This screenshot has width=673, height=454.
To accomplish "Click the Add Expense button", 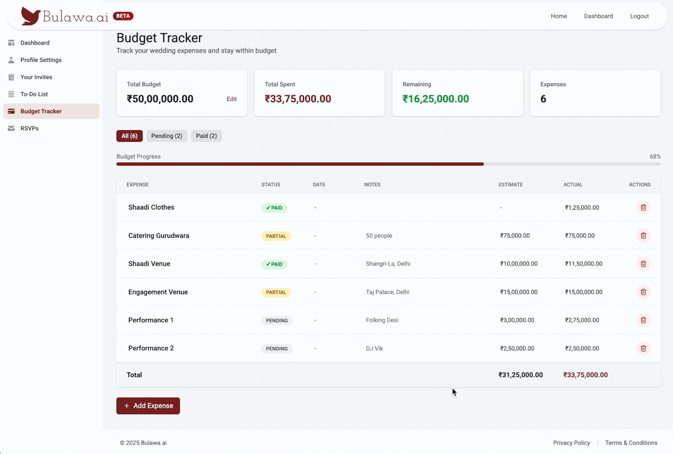I will coord(148,406).
